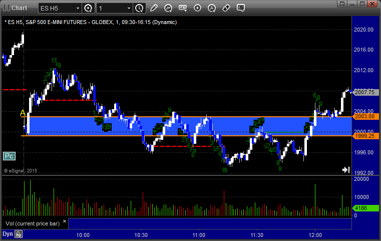Close the Vol study tab

(x=65, y=220)
